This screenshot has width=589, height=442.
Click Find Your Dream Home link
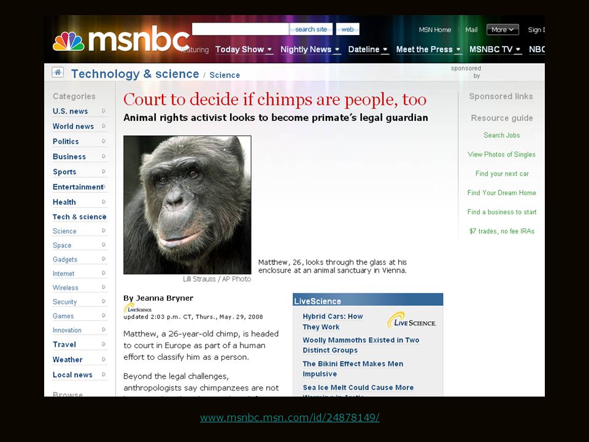coord(501,193)
